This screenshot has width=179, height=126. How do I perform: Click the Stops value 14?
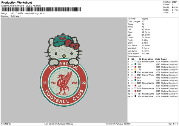pos(143,24)
